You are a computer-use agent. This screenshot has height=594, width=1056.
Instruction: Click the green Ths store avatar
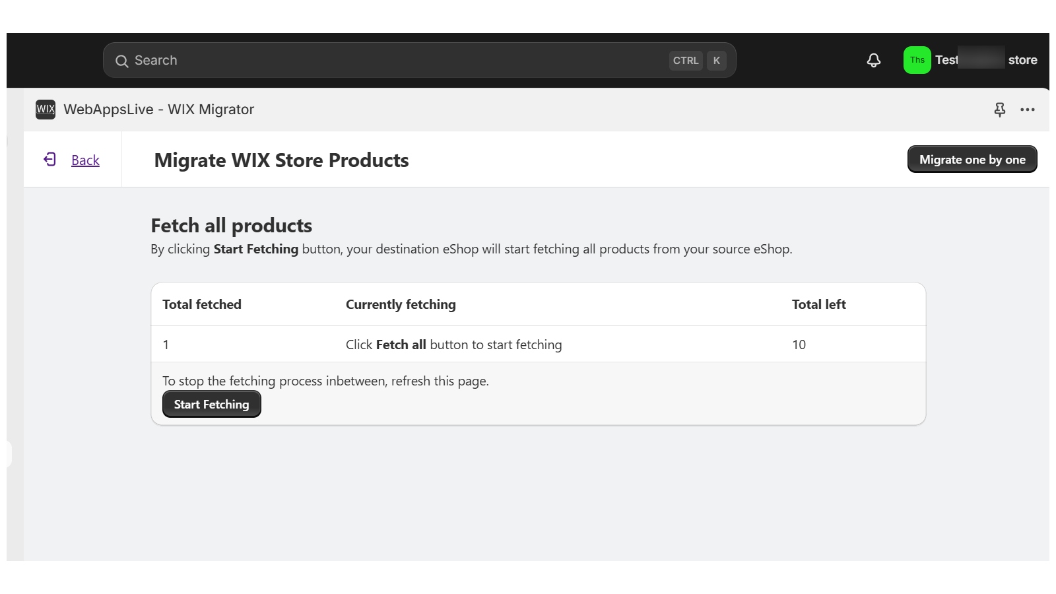coord(917,60)
